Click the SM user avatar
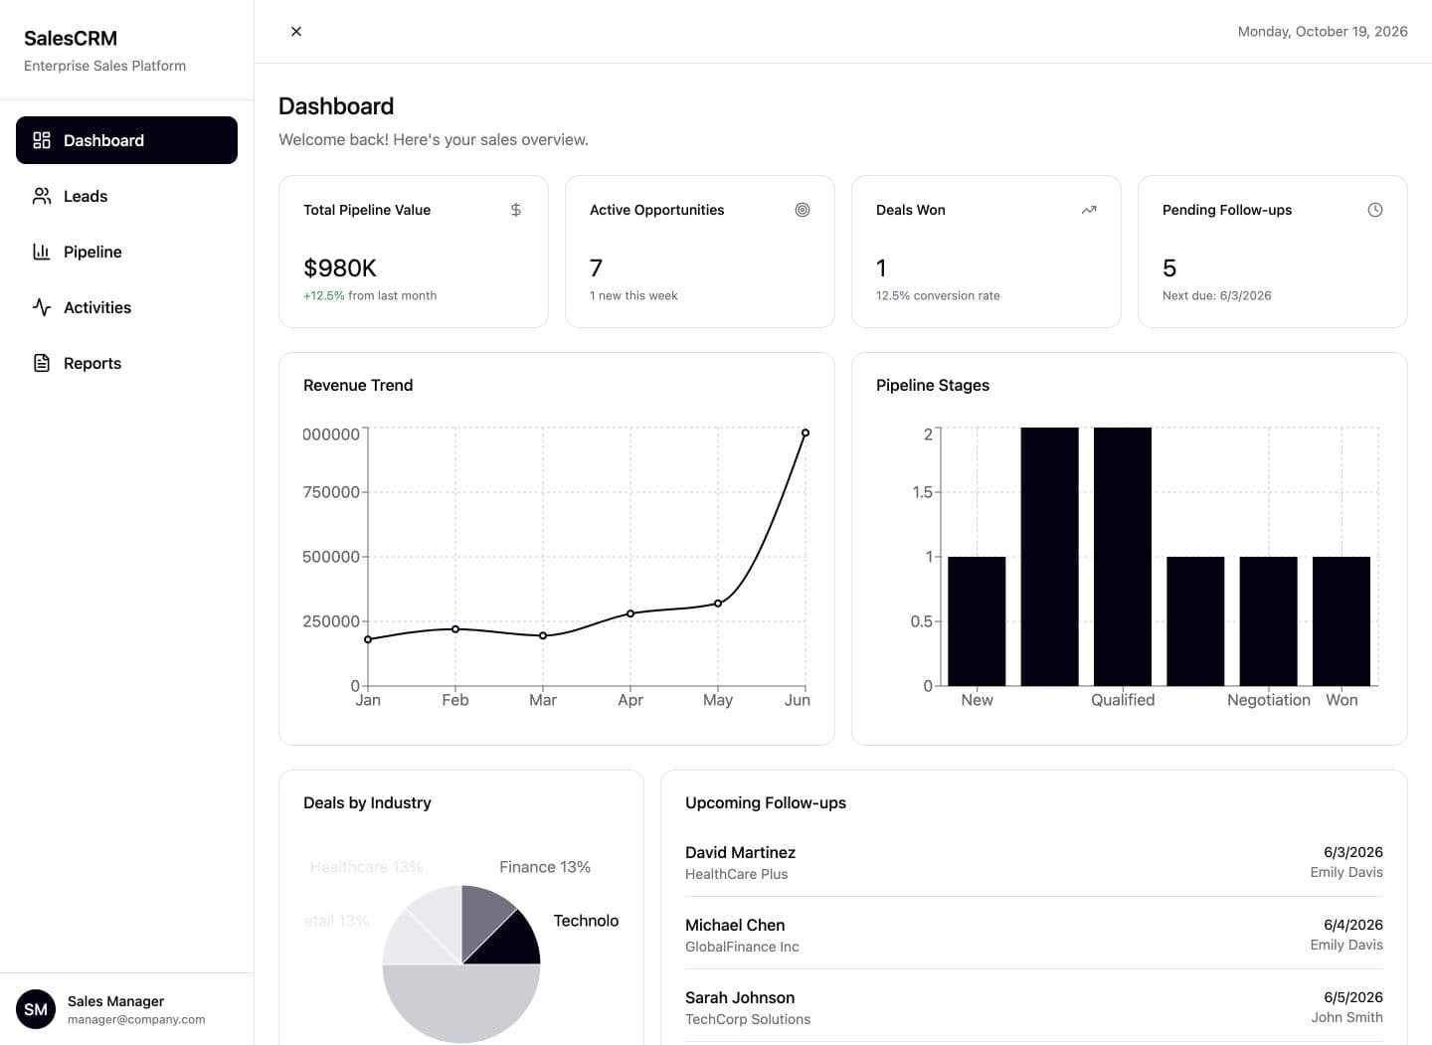This screenshot has height=1045, width=1432. point(36,1009)
